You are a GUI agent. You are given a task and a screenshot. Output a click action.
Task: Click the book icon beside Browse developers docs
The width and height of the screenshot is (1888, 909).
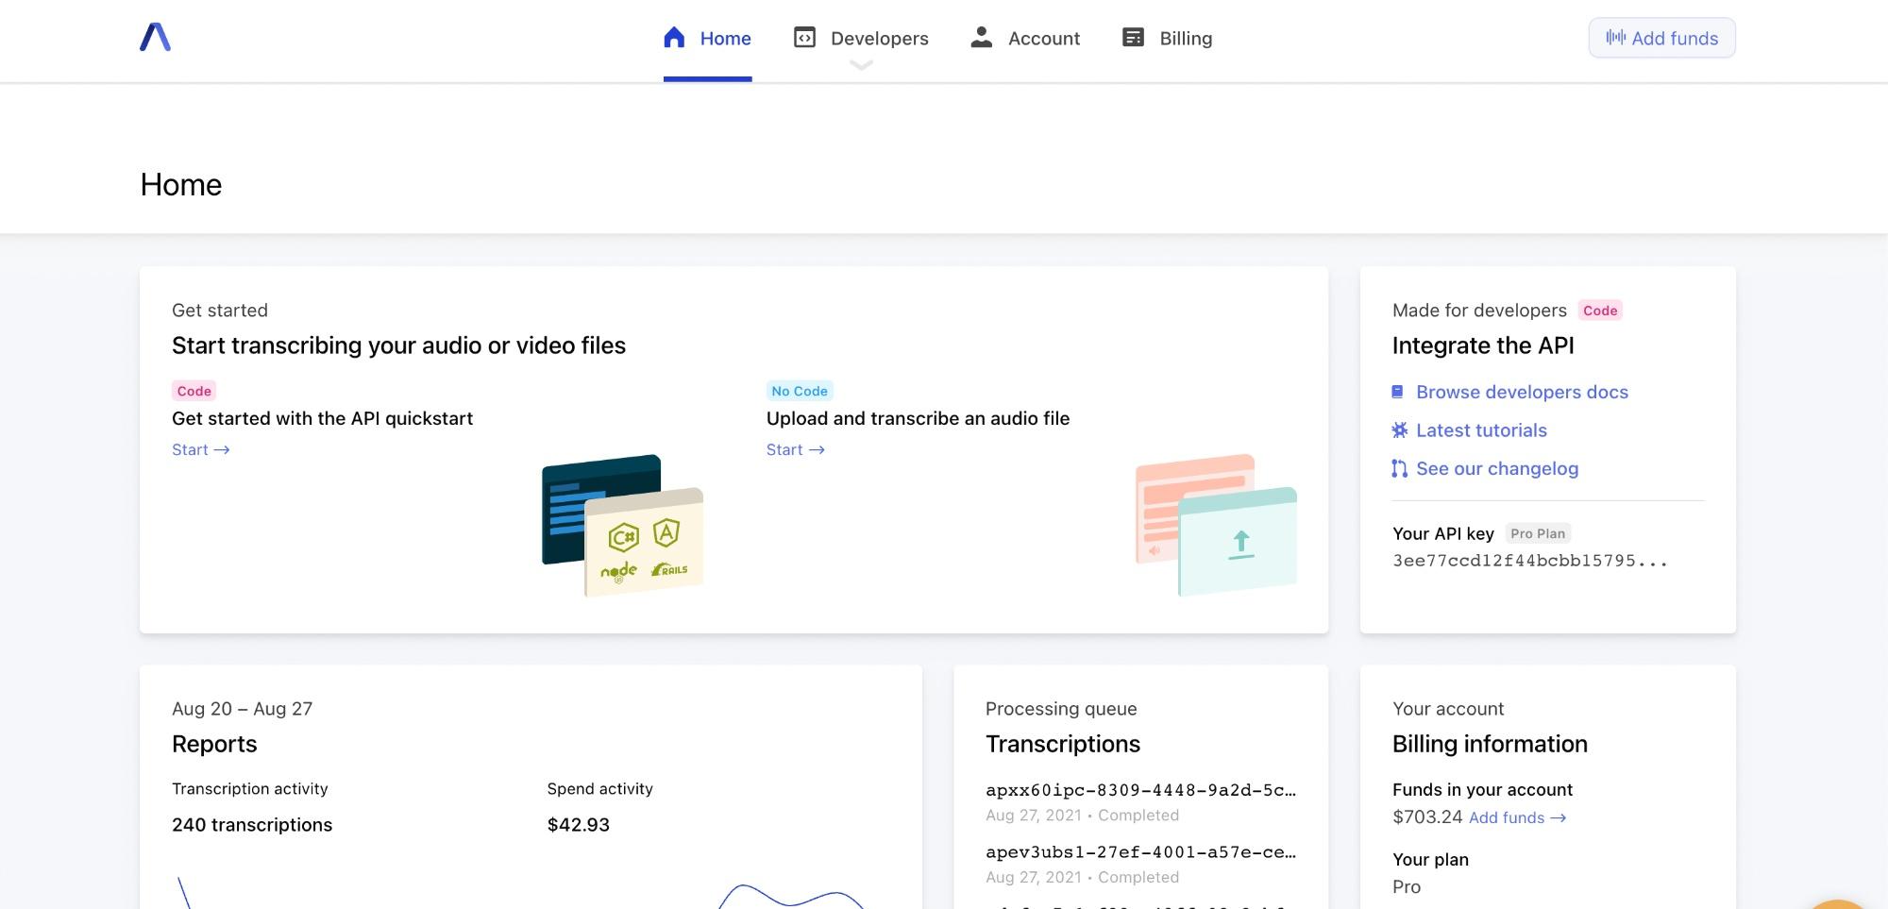click(x=1398, y=392)
